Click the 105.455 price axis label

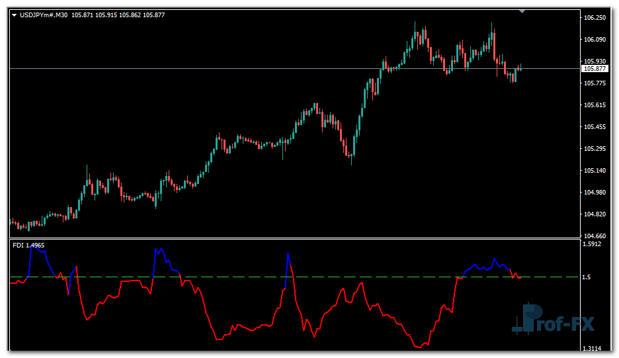tap(595, 127)
